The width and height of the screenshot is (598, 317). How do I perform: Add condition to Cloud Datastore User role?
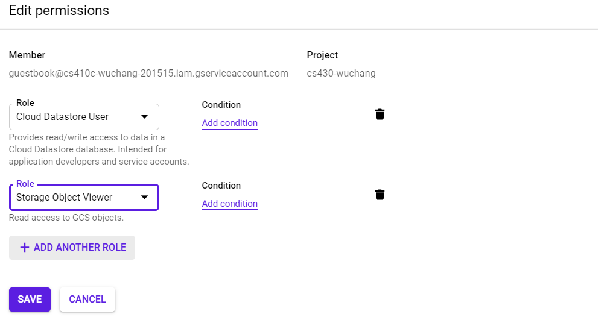[229, 123]
